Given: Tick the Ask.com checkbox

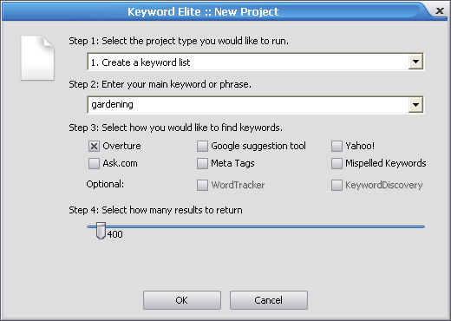Looking at the screenshot, I should pos(94,164).
